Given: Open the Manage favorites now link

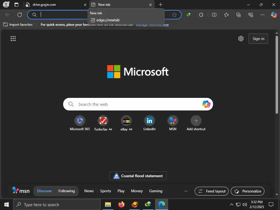Looking at the screenshot, I should 152,25.
